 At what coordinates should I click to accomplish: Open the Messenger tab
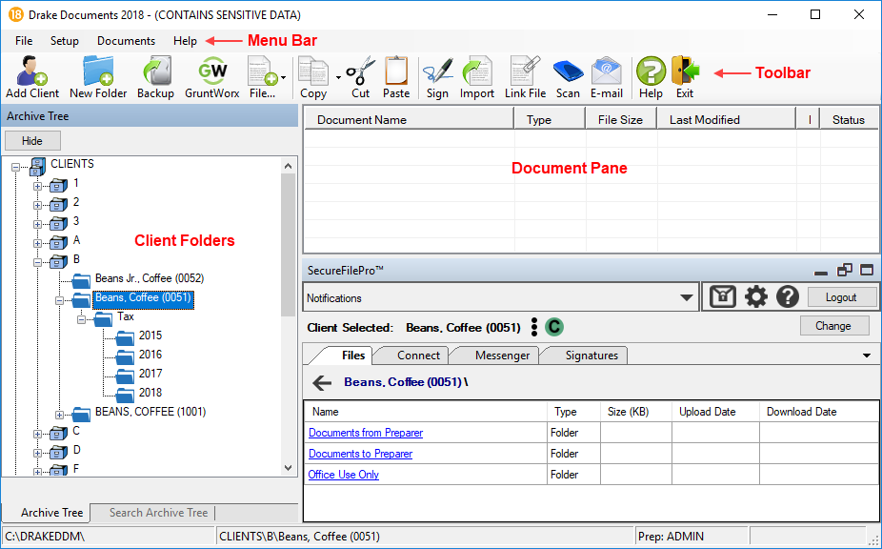point(502,356)
